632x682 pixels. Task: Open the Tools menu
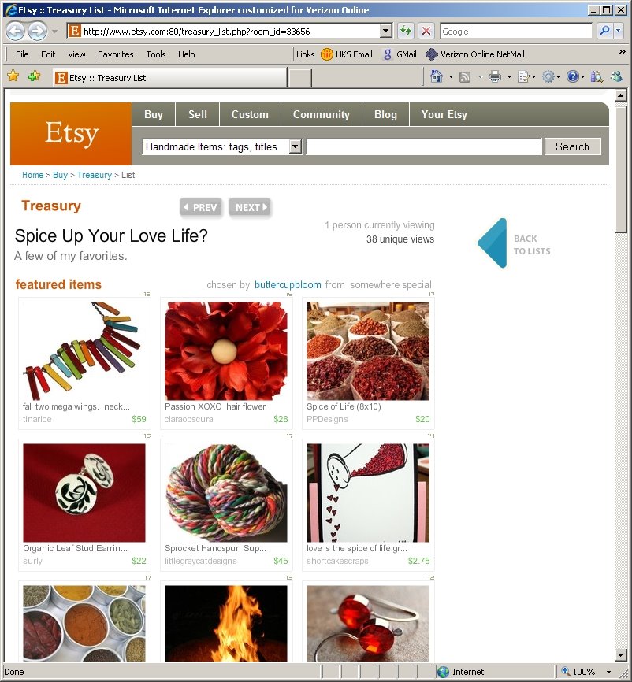click(156, 54)
